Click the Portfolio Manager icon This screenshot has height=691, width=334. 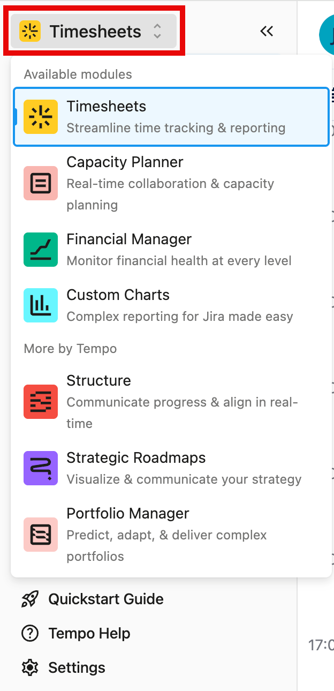[x=41, y=535]
